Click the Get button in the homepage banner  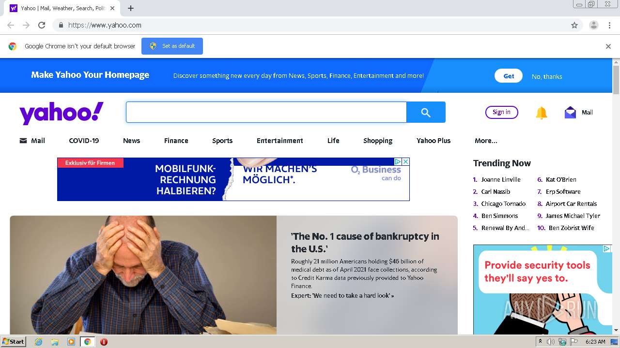[x=509, y=76]
